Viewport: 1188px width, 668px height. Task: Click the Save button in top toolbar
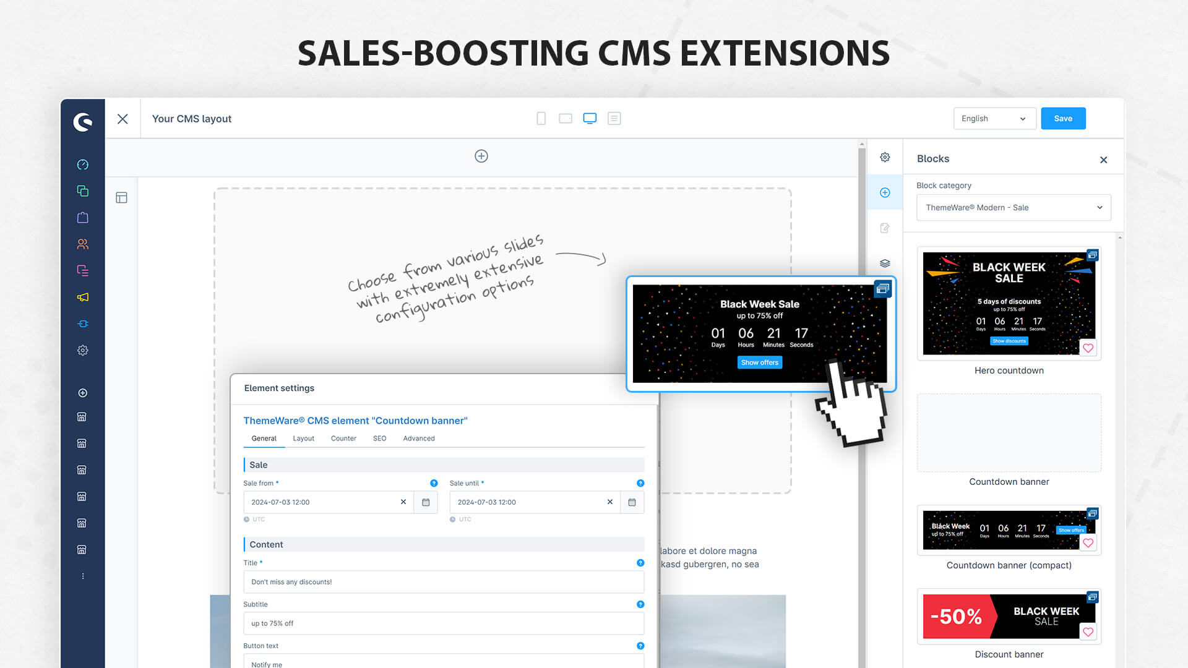click(x=1063, y=118)
